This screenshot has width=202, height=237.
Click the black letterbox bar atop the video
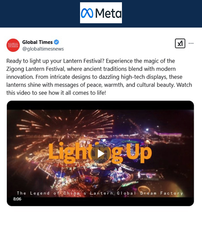[100, 105]
